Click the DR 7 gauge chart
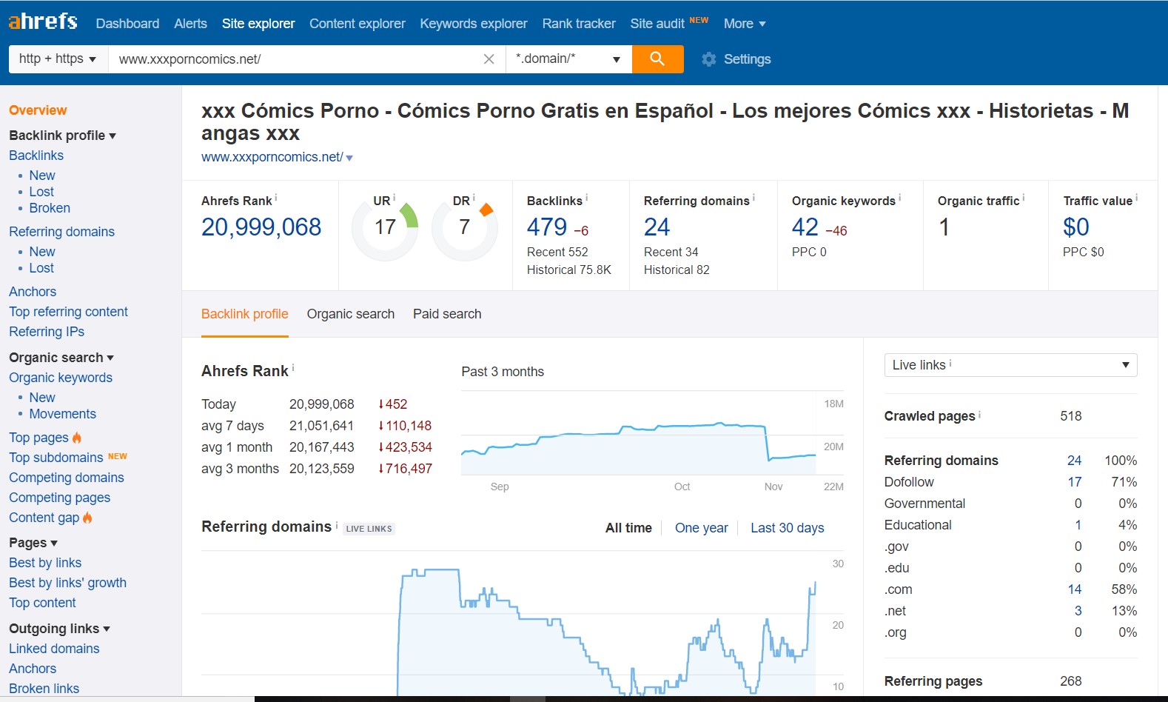 (x=465, y=227)
